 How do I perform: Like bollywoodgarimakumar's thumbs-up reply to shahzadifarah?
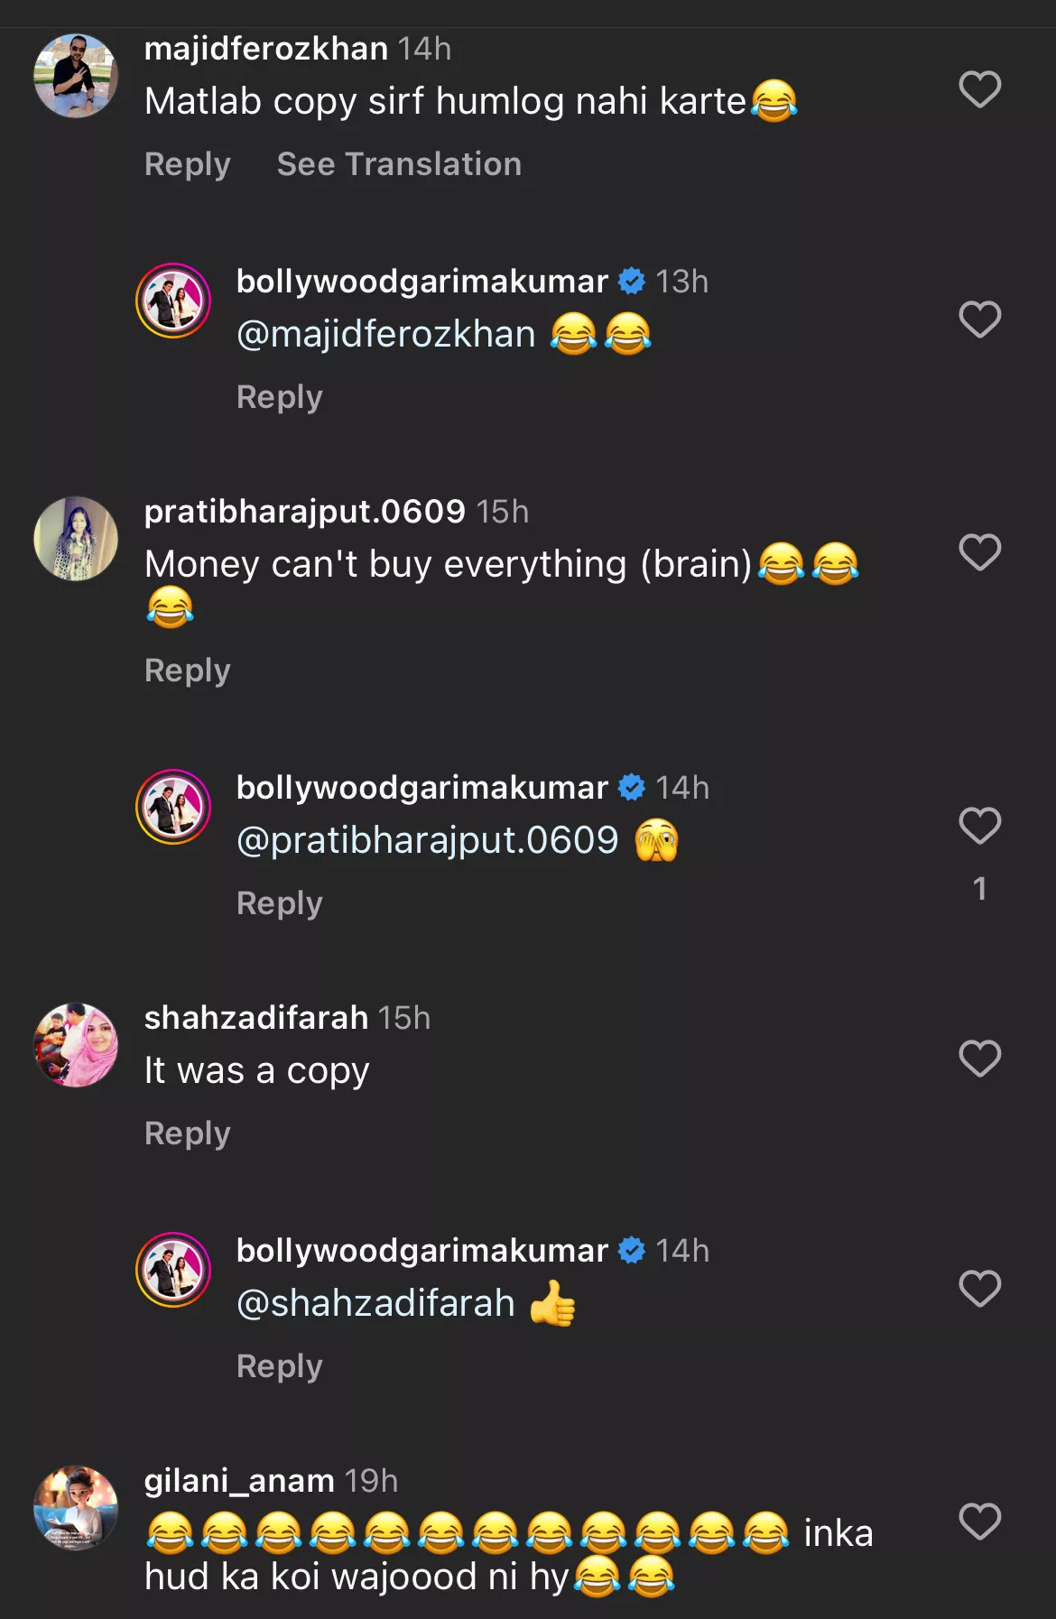tap(979, 1289)
